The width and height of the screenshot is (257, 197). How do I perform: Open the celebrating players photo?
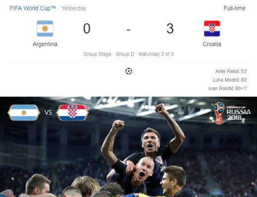[128, 147]
